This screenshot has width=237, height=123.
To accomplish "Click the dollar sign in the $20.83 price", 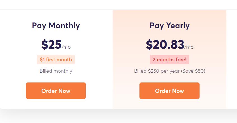I will tap(149, 45).
